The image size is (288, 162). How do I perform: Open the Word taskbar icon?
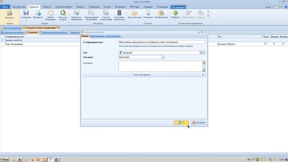click(57, 160)
